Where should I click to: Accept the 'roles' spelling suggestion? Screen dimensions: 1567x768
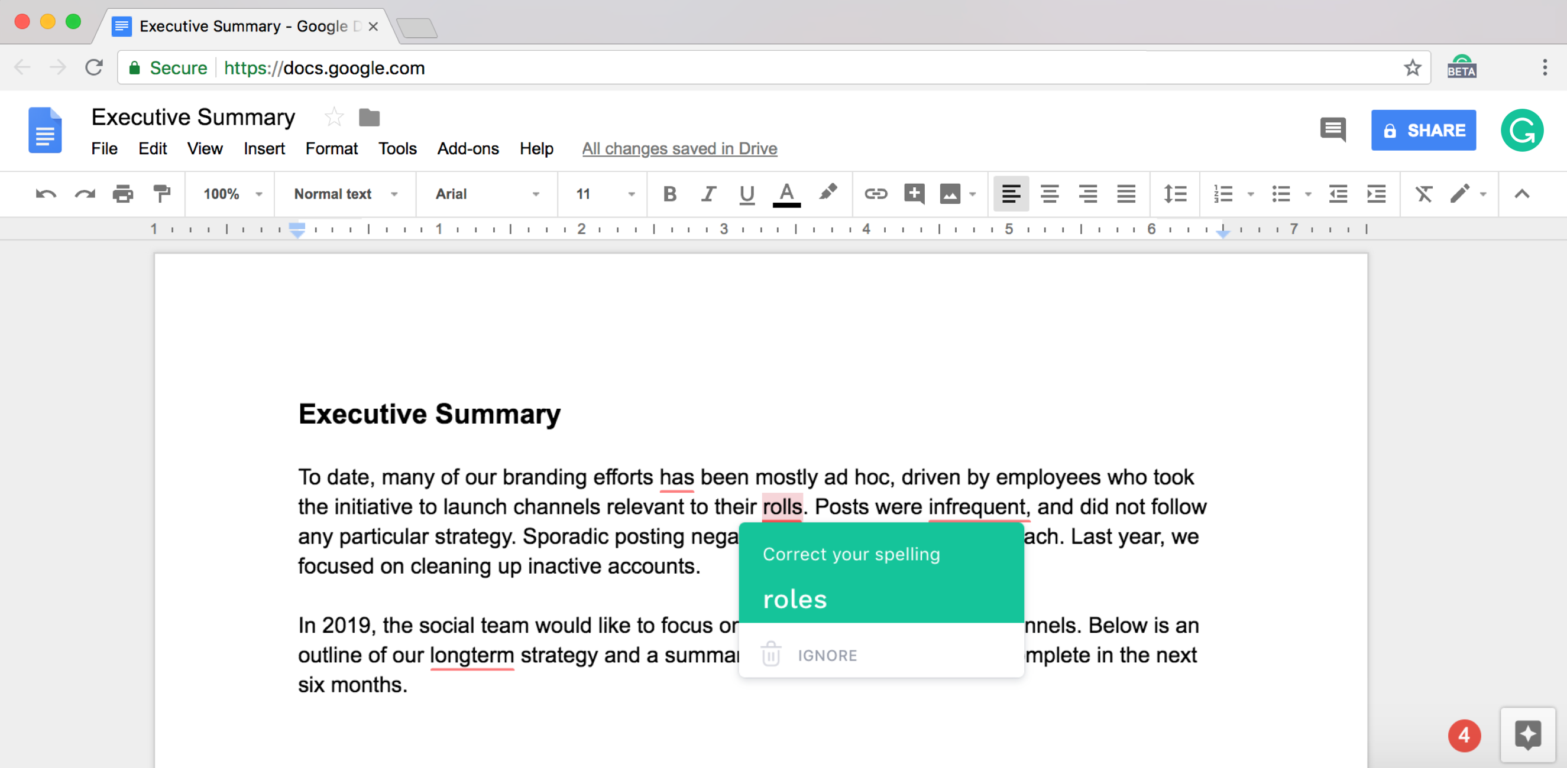click(x=795, y=599)
